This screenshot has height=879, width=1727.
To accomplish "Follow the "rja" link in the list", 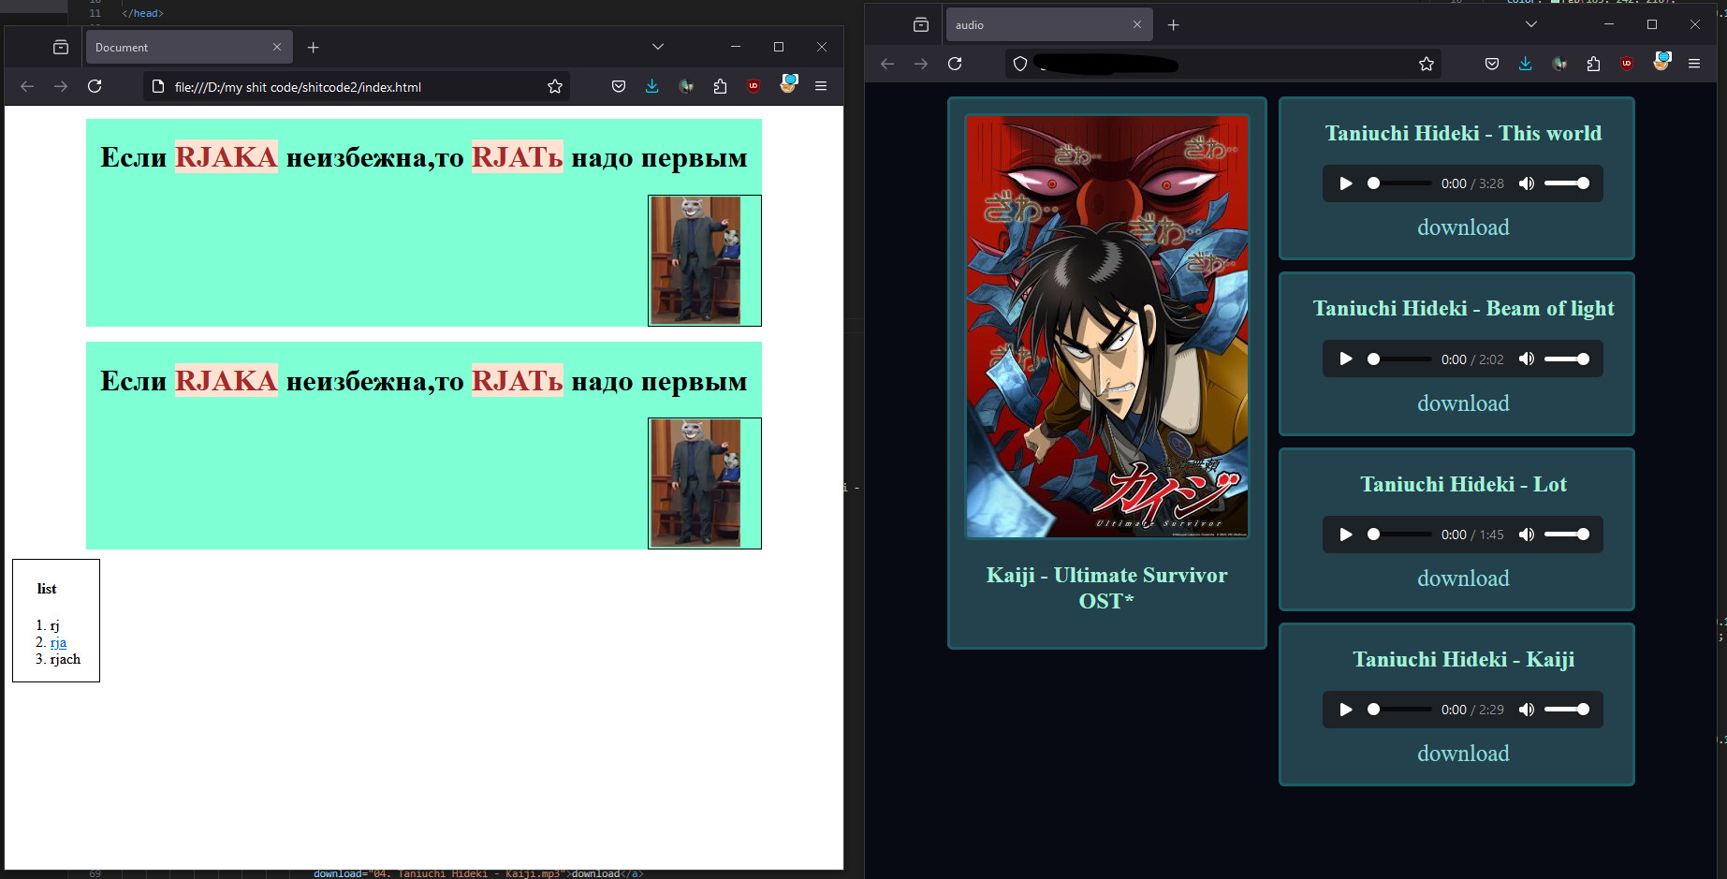I will pos(58,642).
